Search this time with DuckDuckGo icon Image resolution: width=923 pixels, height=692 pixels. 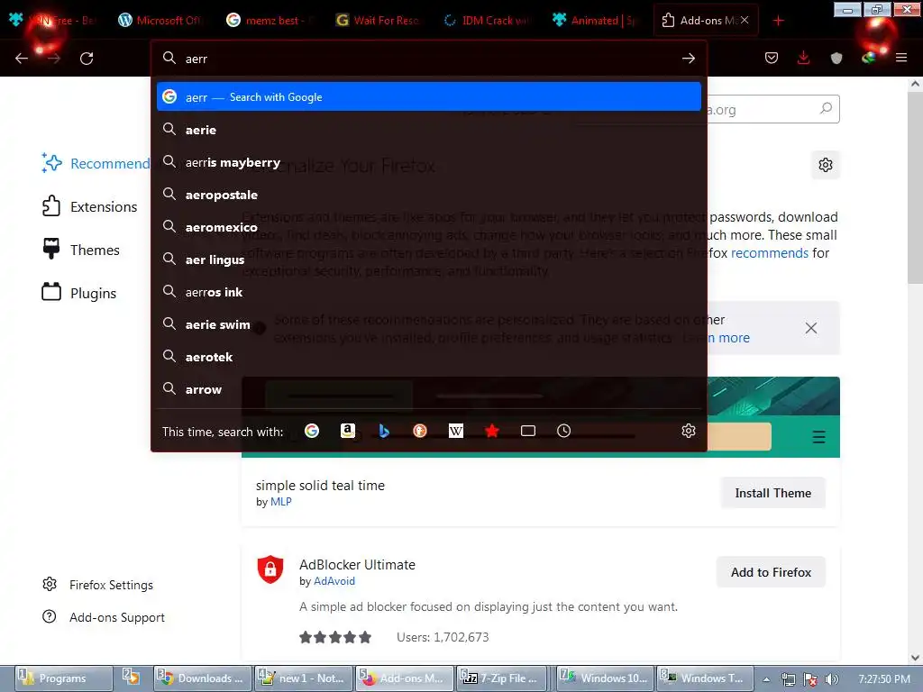(x=420, y=431)
